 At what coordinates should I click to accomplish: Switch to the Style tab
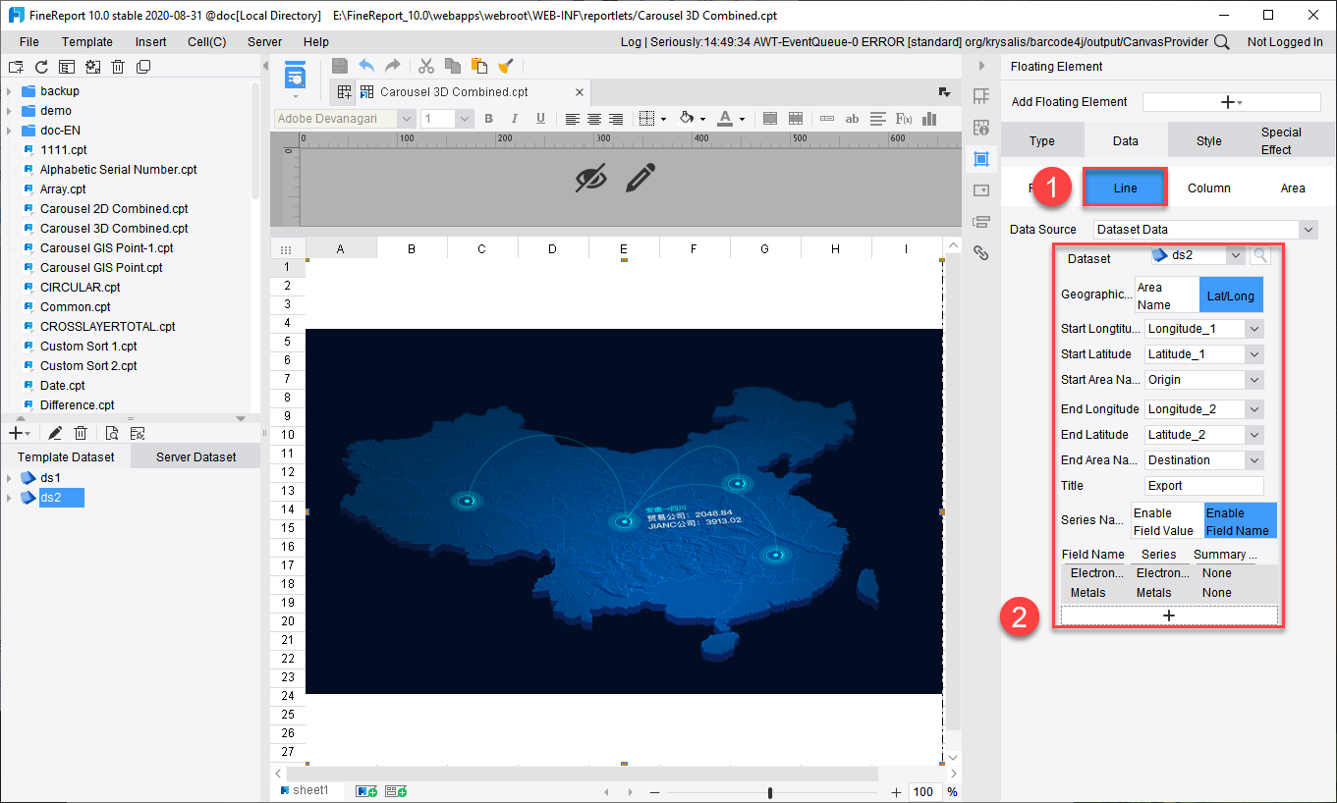[1208, 141]
